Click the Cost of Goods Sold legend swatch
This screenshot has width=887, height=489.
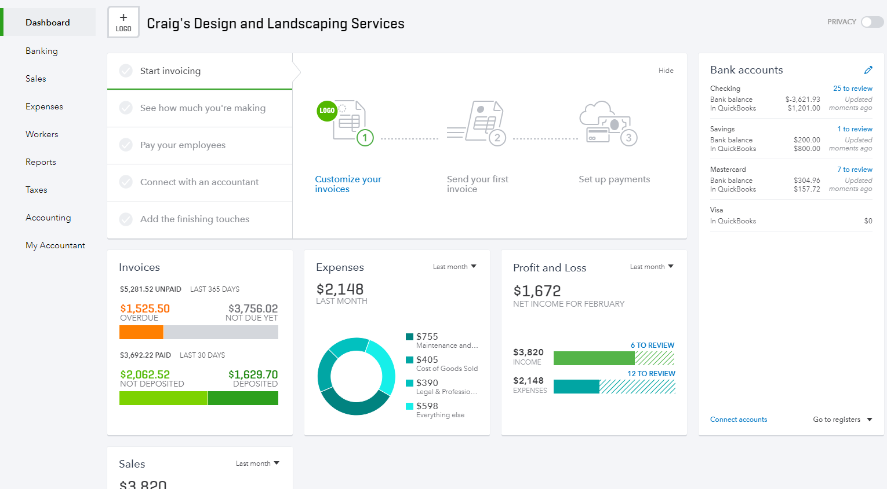pos(410,360)
